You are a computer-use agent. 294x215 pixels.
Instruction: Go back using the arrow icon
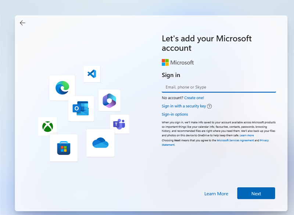(x=22, y=23)
